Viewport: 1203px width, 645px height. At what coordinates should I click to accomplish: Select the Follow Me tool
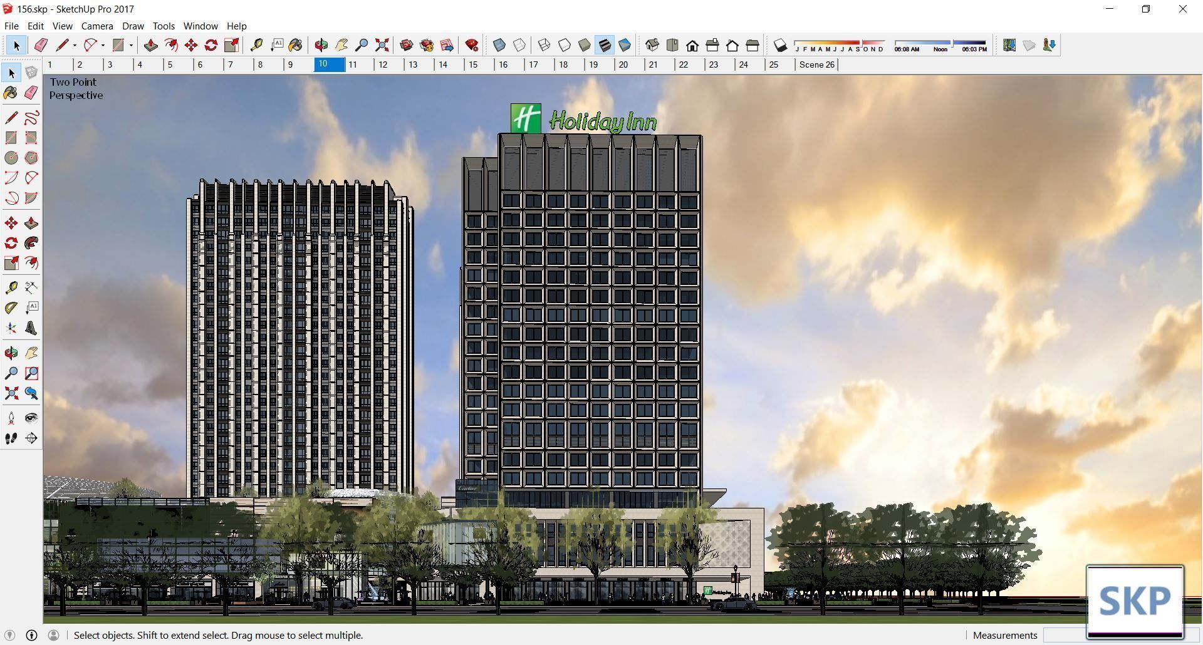point(31,243)
